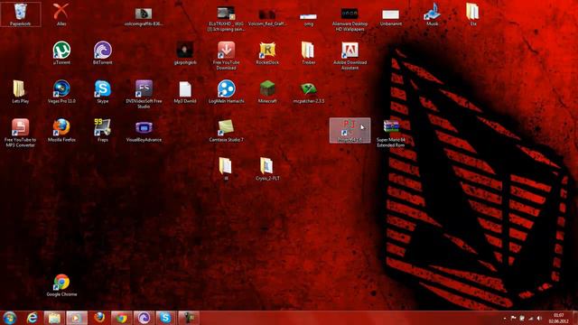Open the Papierkorb recycle bin
Image resolution: width=578 pixels, height=325 pixels.
pyautogui.click(x=21, y=14)
